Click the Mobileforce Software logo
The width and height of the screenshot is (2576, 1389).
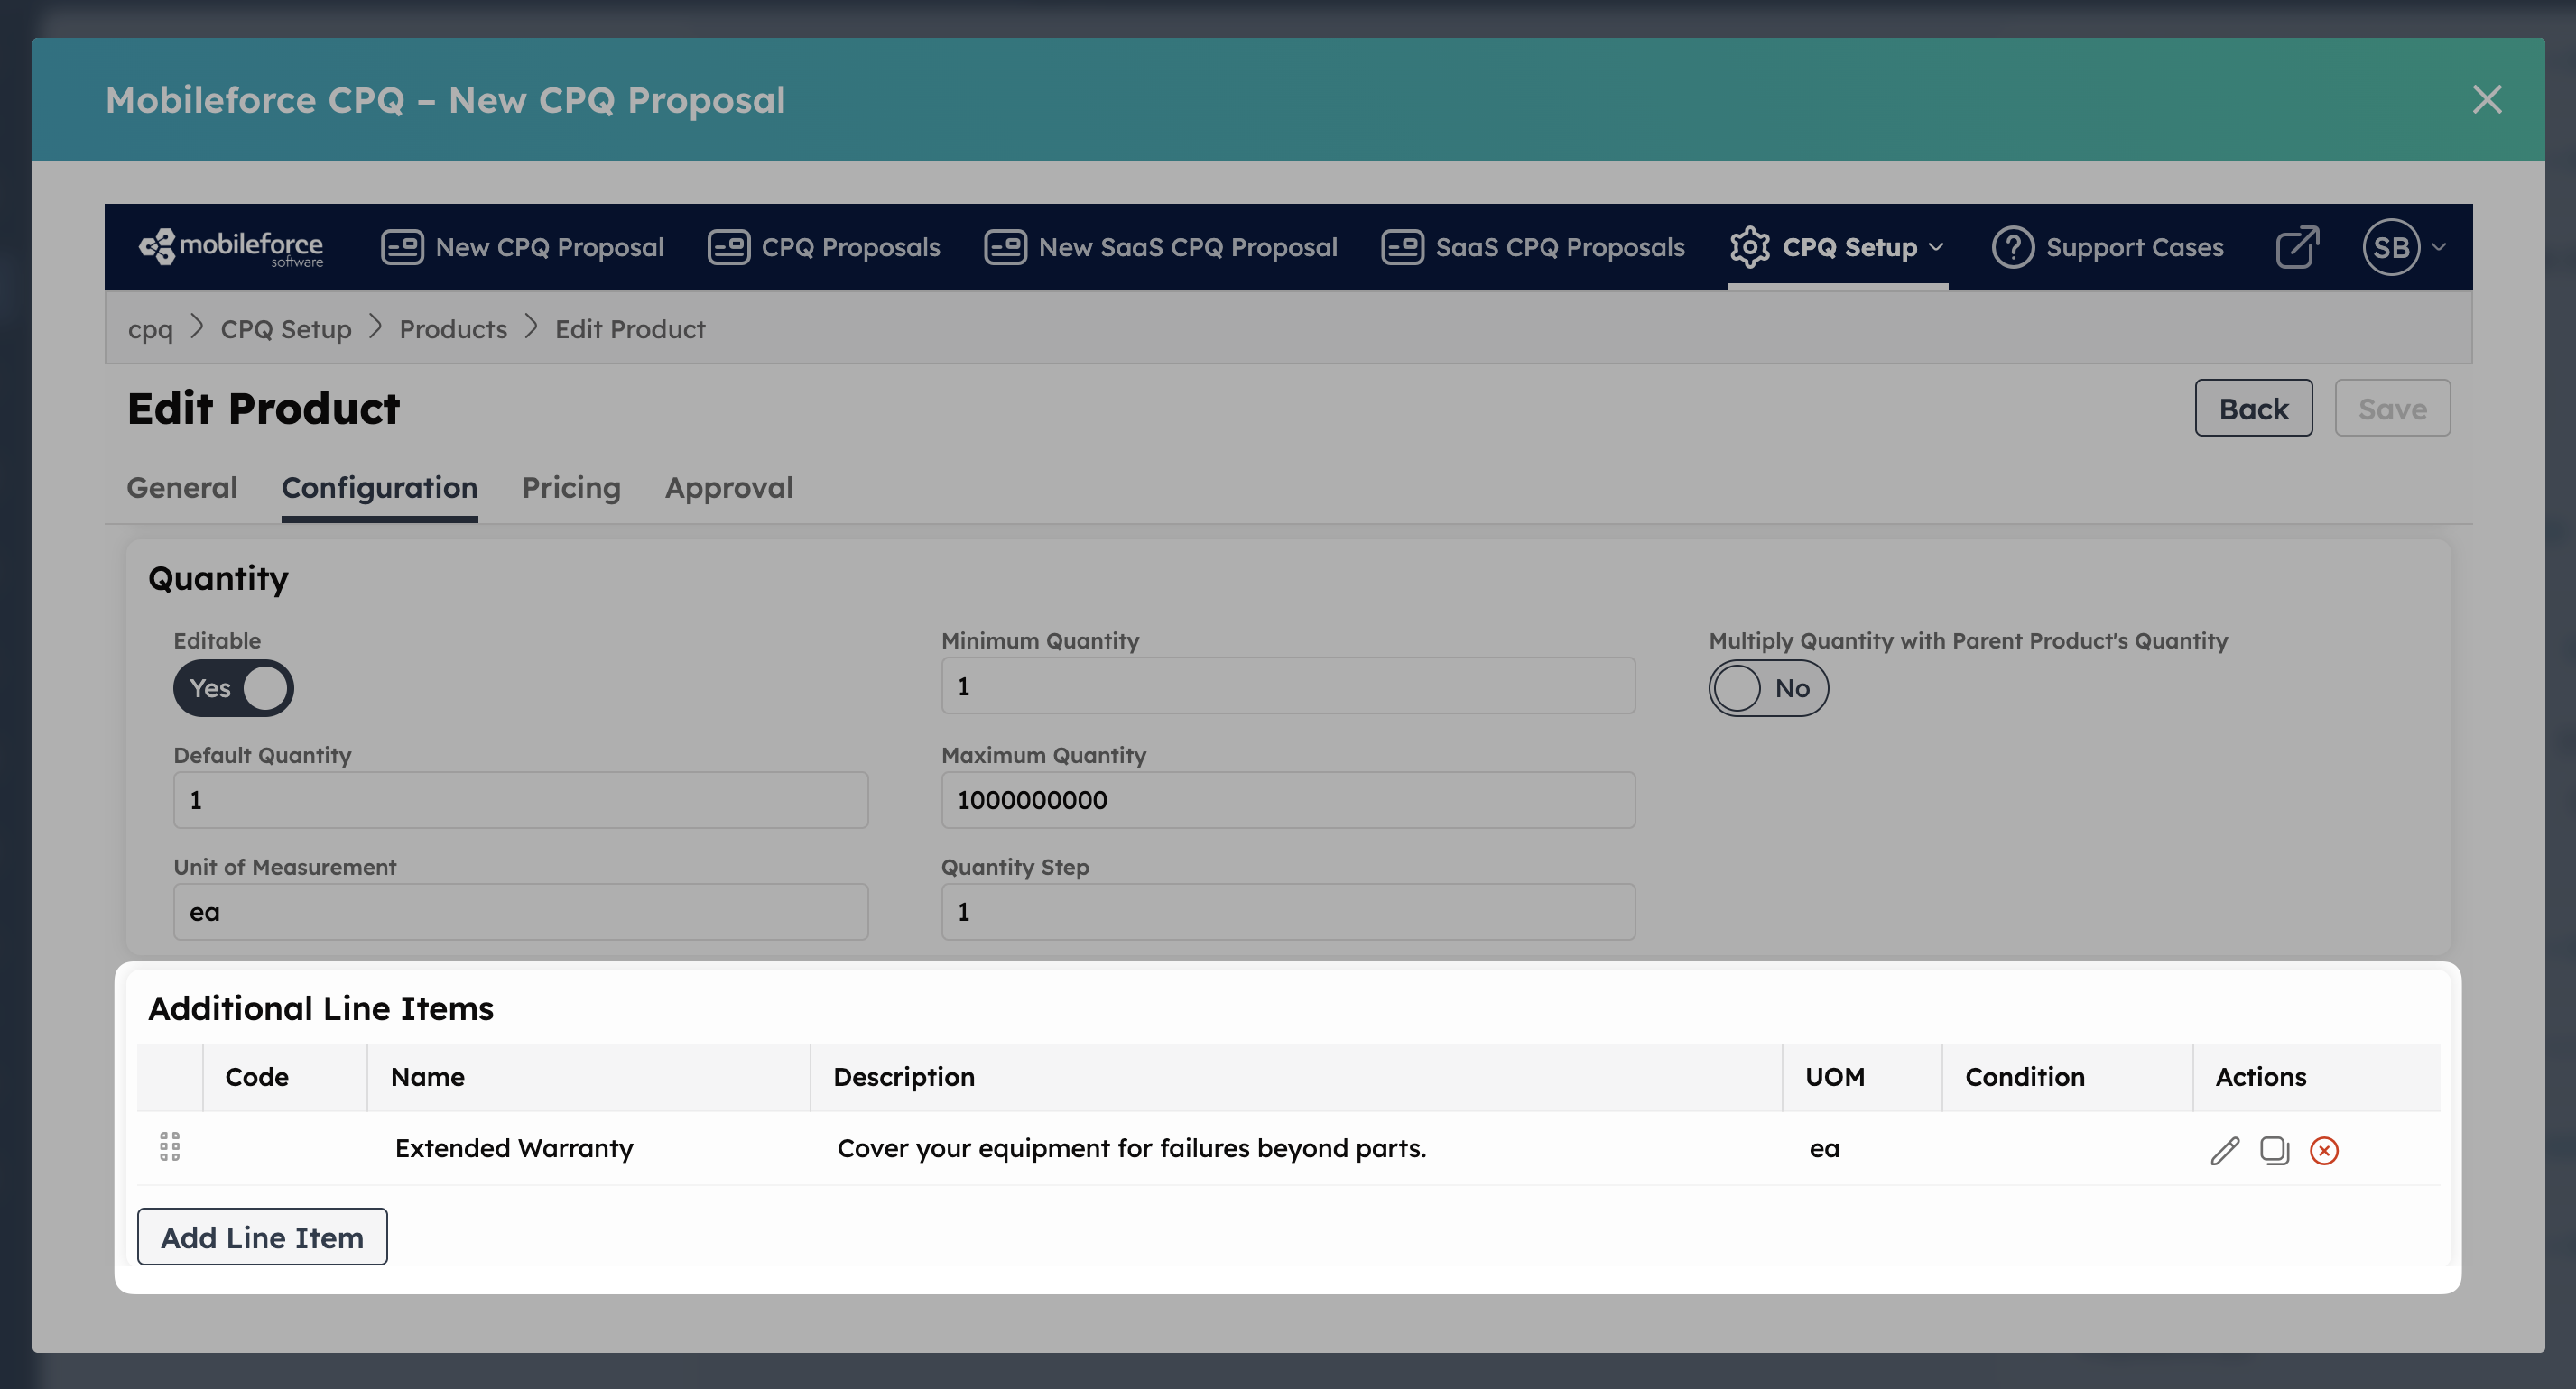click(x=232, y=247)
